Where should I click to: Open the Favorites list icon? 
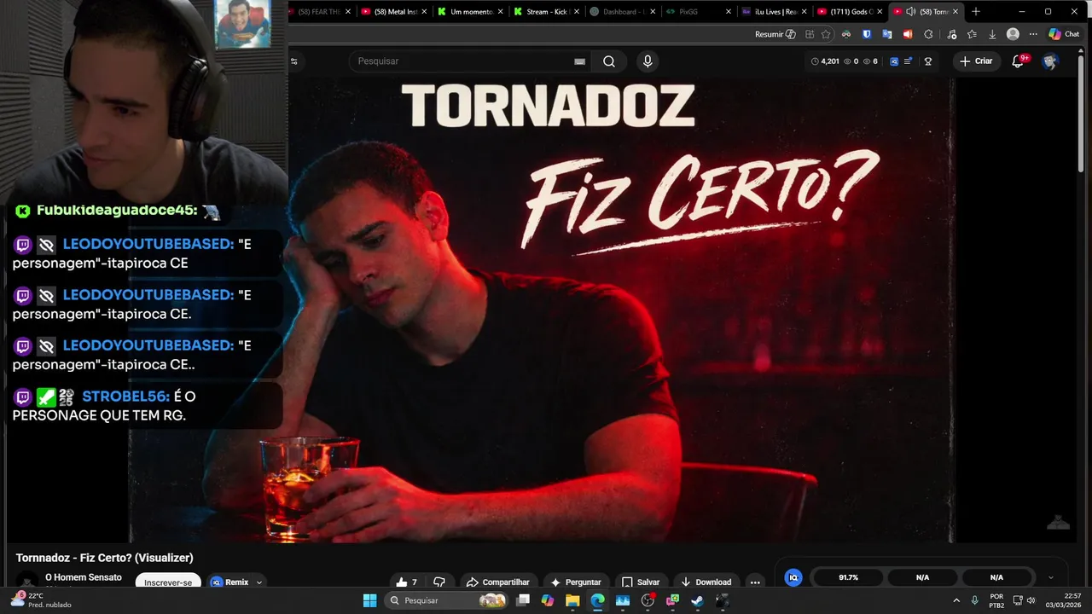click(x=973, y=34)
